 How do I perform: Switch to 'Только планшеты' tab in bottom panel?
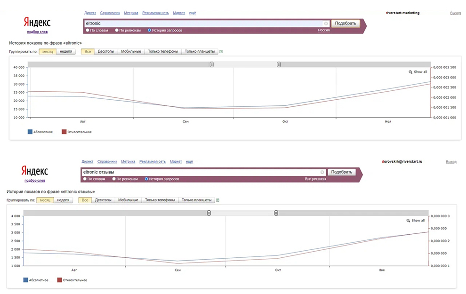pyautogui.click(x=196, y=200)
